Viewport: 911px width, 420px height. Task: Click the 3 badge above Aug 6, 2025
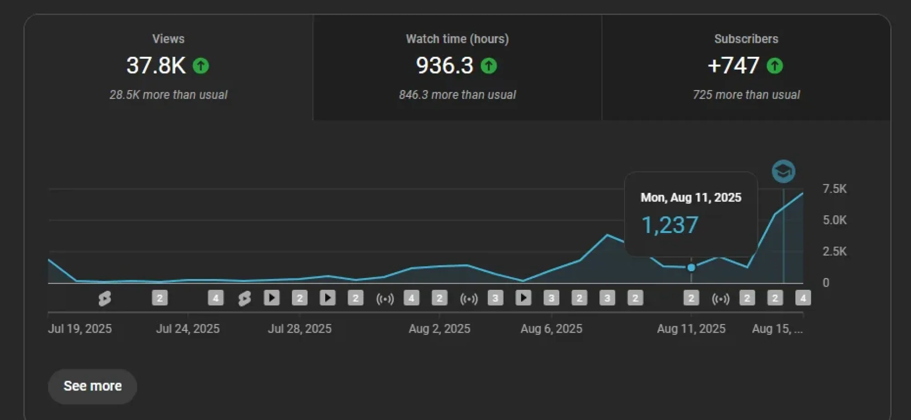click(551, 298)
